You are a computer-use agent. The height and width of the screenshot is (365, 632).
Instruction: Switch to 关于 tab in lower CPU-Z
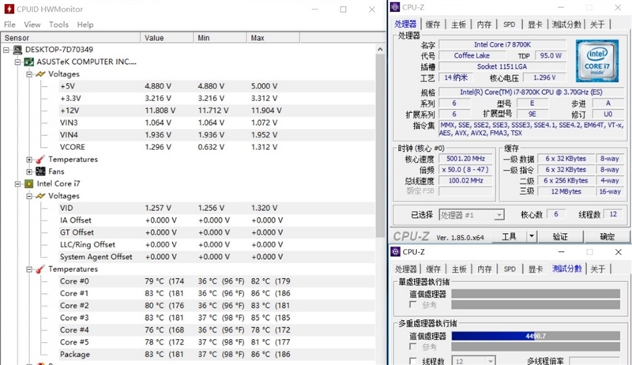[x=598, y=269]
